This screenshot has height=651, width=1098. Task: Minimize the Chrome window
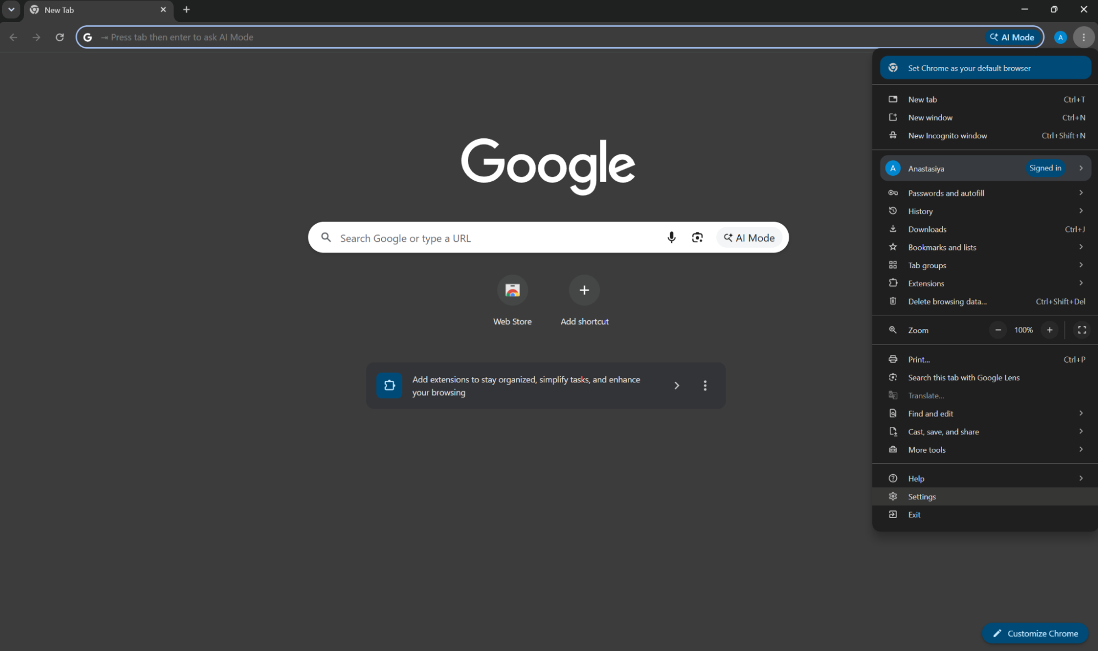point(1024,9)
